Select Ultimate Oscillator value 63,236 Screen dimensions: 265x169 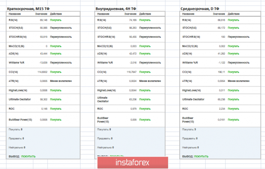(x=133, y=99)
